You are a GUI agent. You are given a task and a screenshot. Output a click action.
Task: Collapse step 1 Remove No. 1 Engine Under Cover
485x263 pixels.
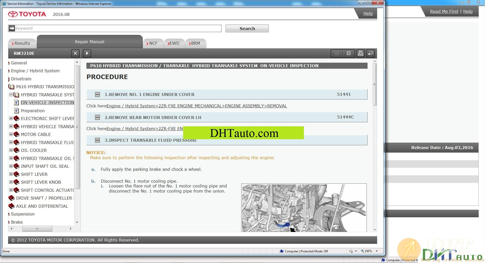pos(98,94)
